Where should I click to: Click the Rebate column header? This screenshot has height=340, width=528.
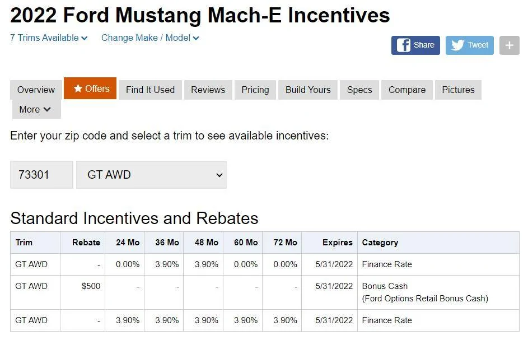(86, 243)
